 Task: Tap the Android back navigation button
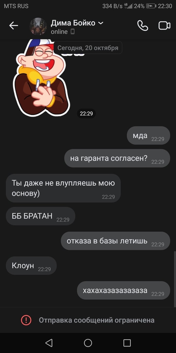pyautogui.click(x=49, y=343)
